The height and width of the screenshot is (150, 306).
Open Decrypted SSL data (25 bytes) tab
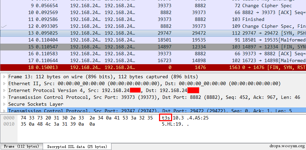click(77, 147)
